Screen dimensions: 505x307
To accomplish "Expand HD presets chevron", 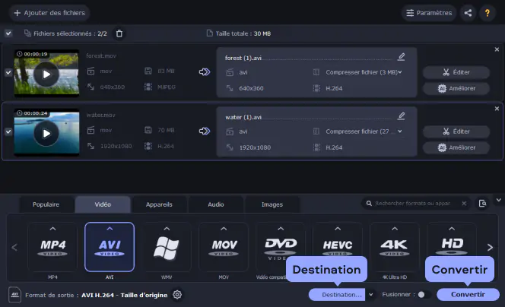I will (452, 229).
